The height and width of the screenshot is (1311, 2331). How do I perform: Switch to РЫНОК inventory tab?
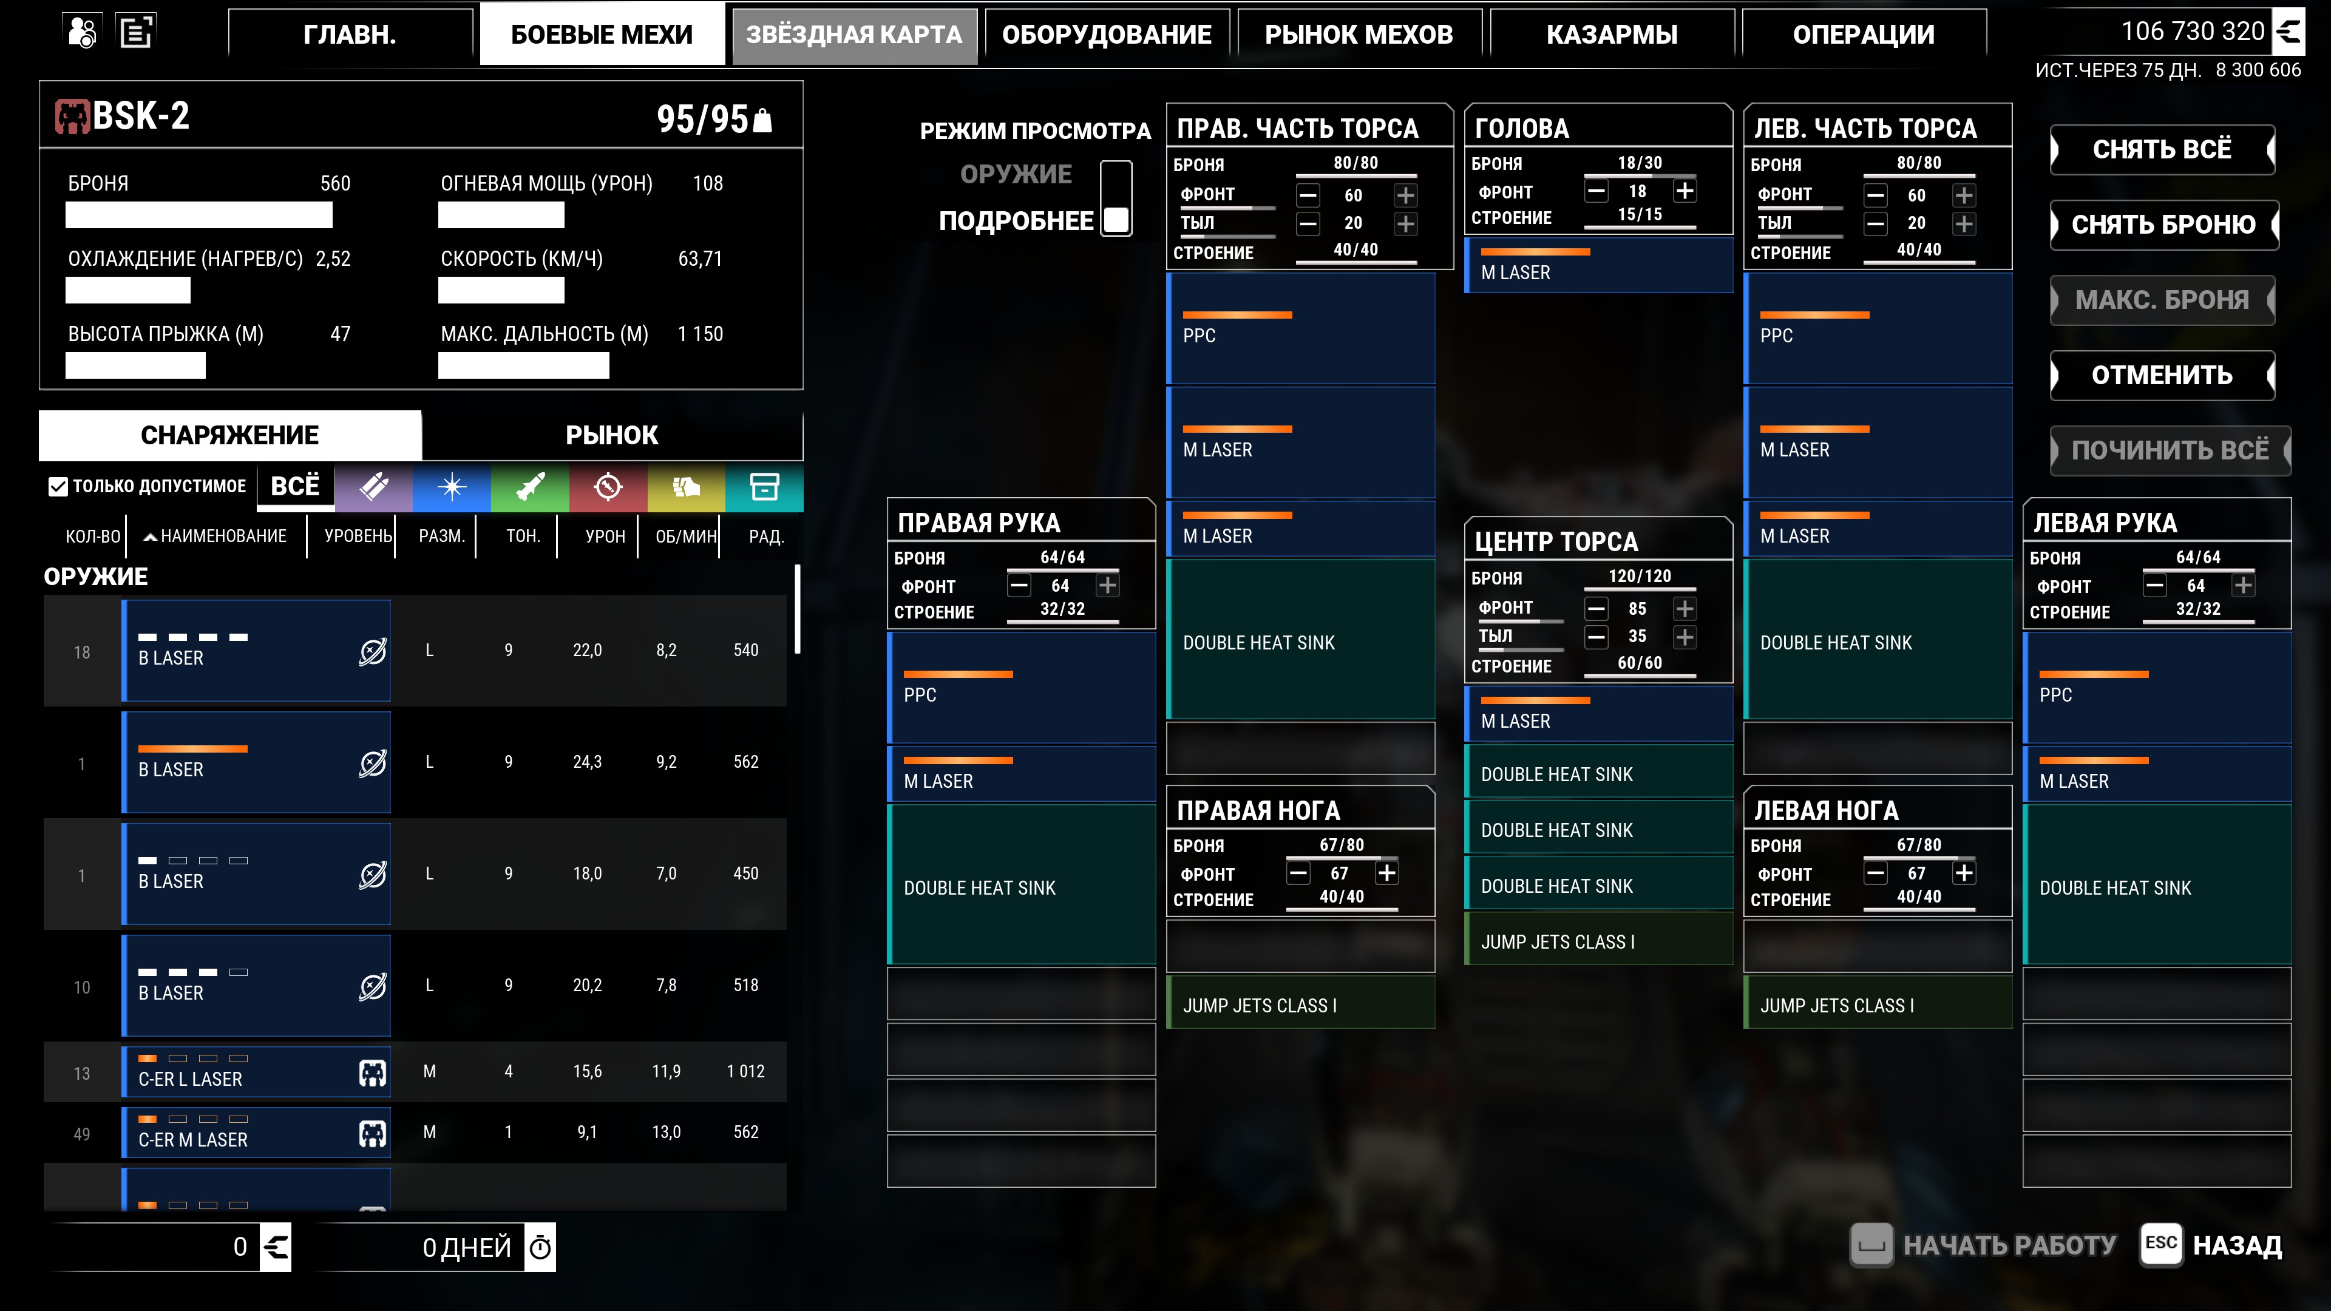coord(612,435)
